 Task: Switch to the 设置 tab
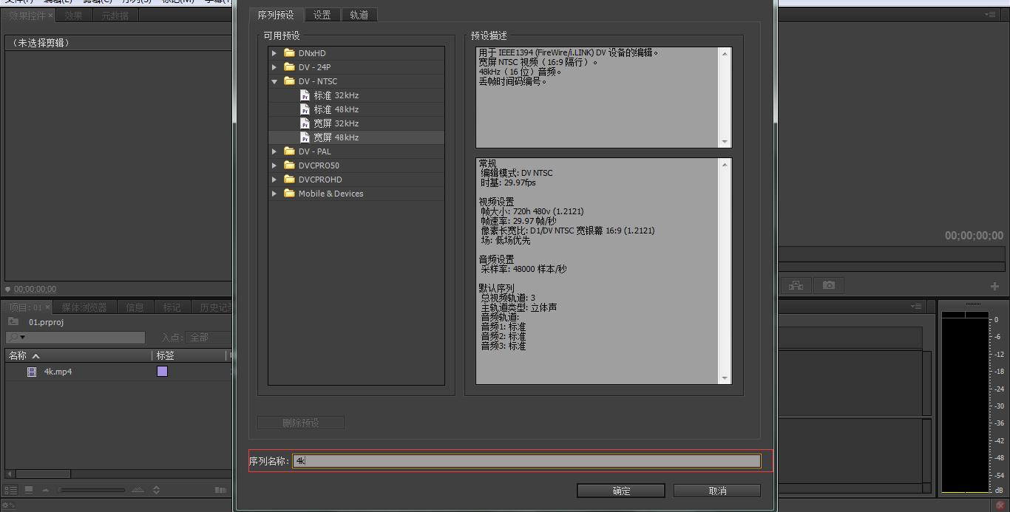pyautogui.click(x=322, y=15)
